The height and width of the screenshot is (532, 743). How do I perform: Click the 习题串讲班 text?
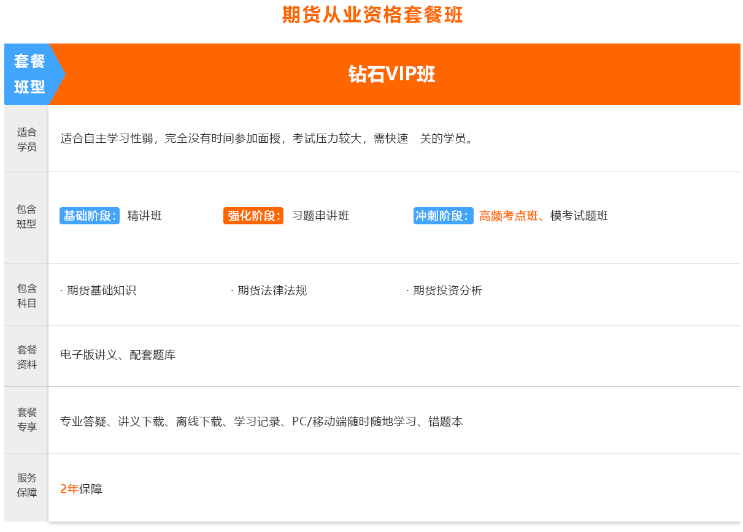point(320,216)
